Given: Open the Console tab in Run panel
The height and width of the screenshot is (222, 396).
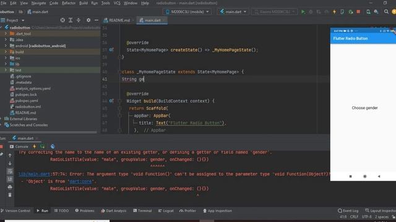Looking at the screenshot, I should coord(19,147).
